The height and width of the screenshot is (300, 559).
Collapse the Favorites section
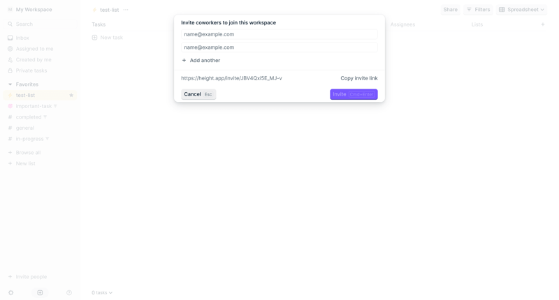[x=10, y=84]
